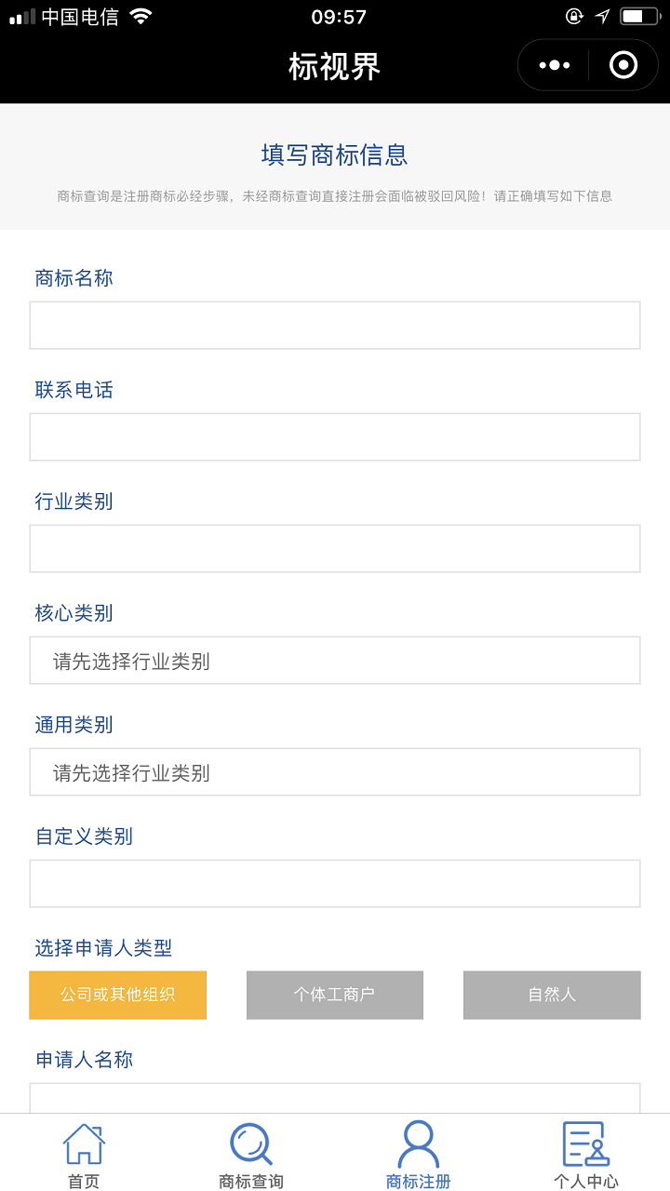The width and height of the screenshot is (670, 1191).
Task: Select 公司或其他组织 applicant type
Action: (x=118, y=995)
